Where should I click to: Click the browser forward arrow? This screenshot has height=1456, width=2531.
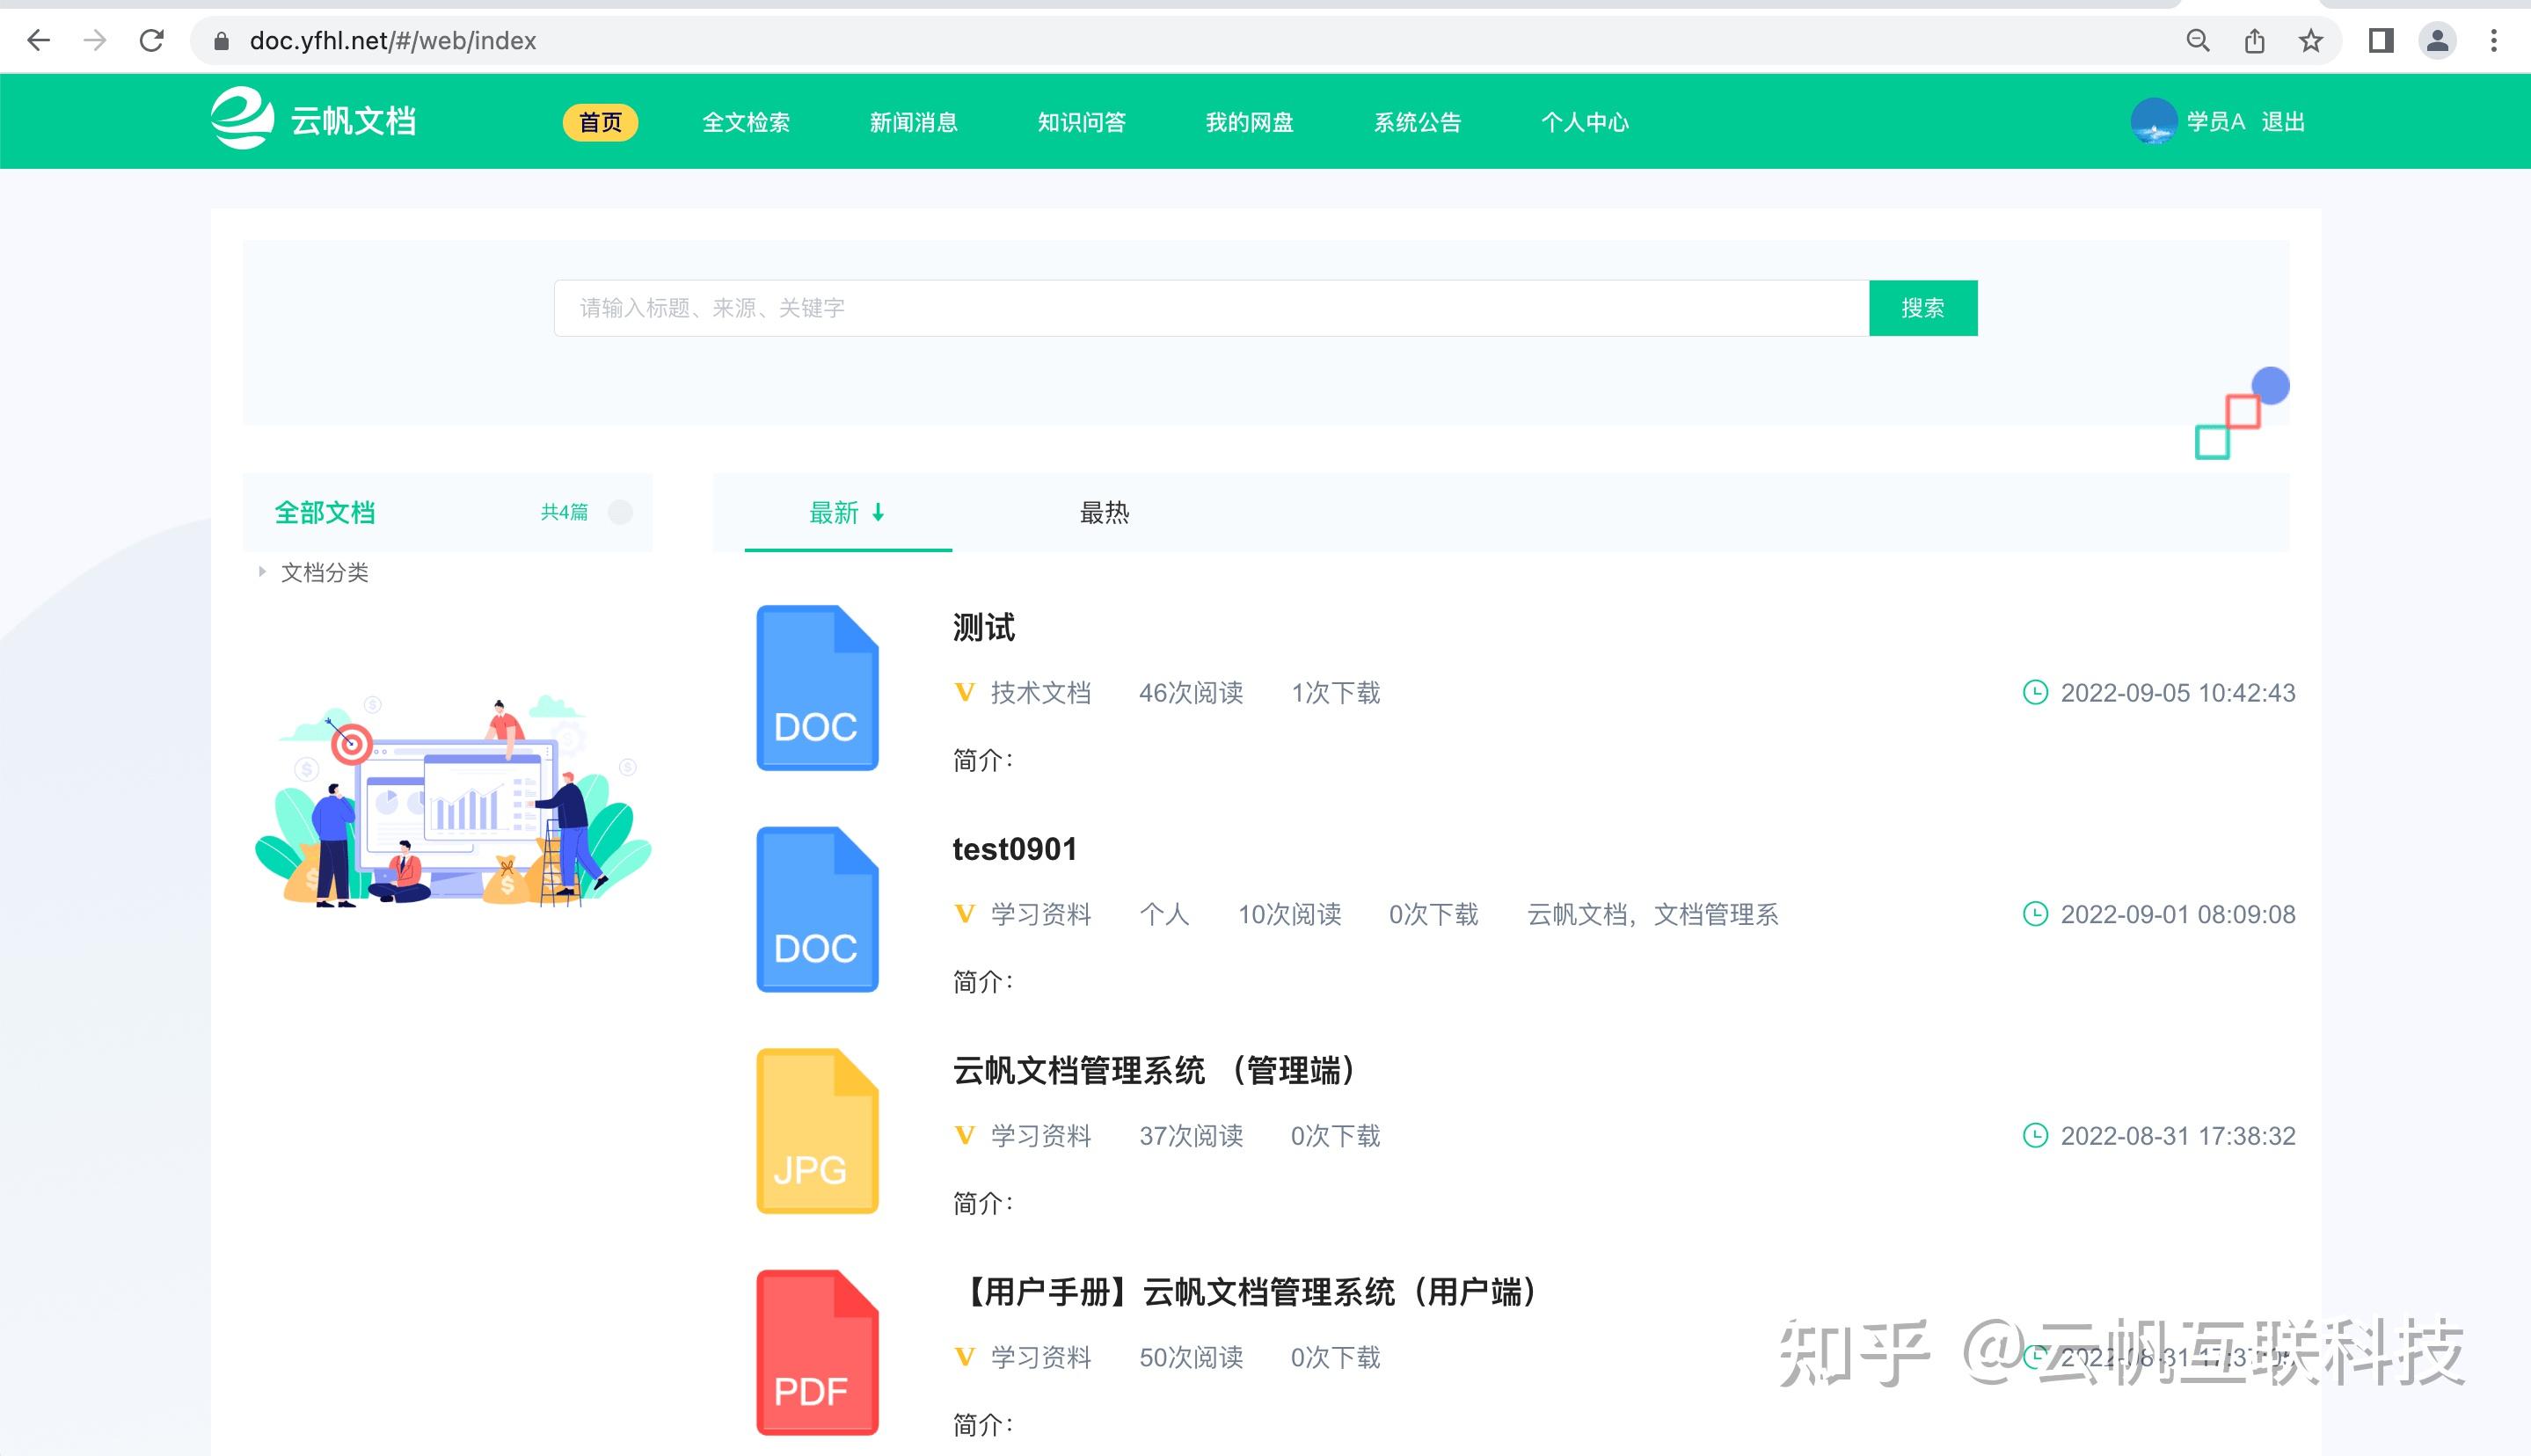[x=95, y=40]
